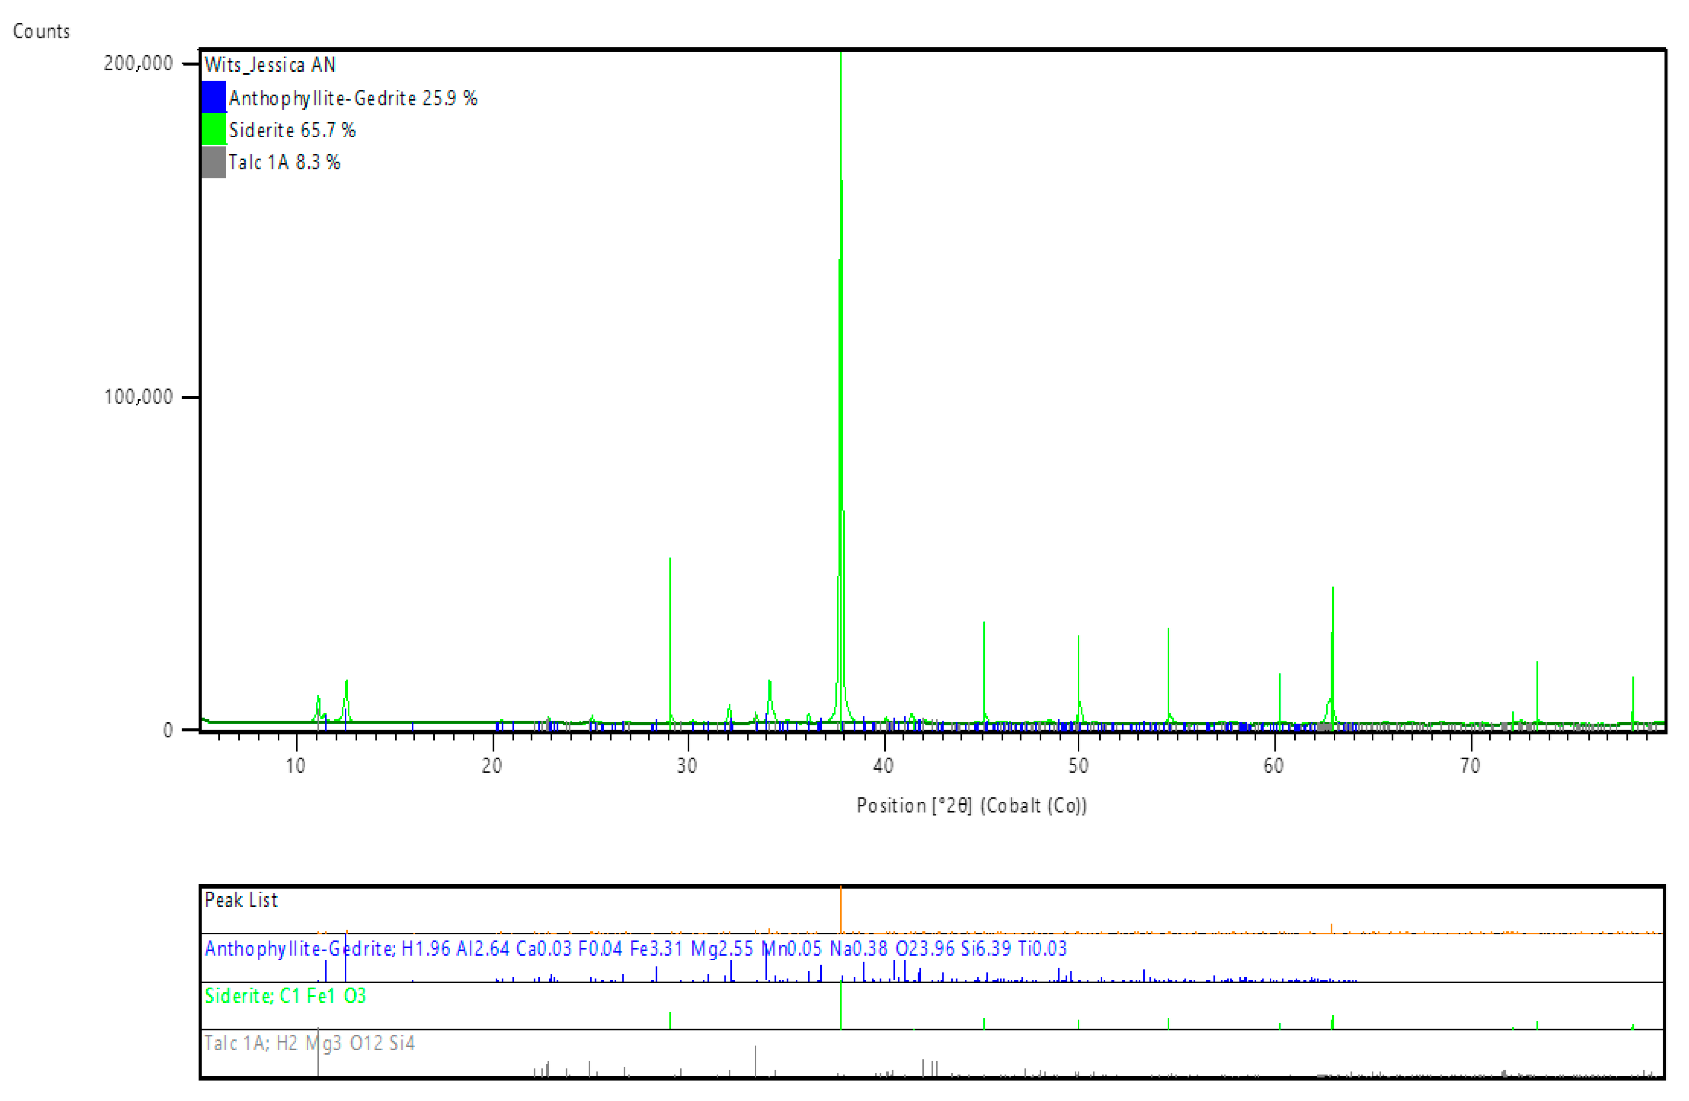The width and height of the screenshot is (1689, 1101).
Task: Click the 50 x-axis tick label
Action: point(1079,765)
